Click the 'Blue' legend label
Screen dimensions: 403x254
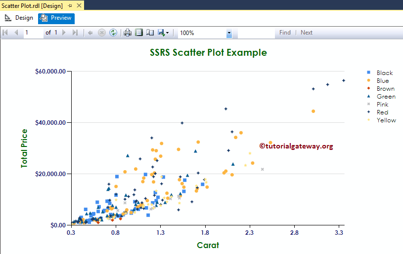pos(383,81)
